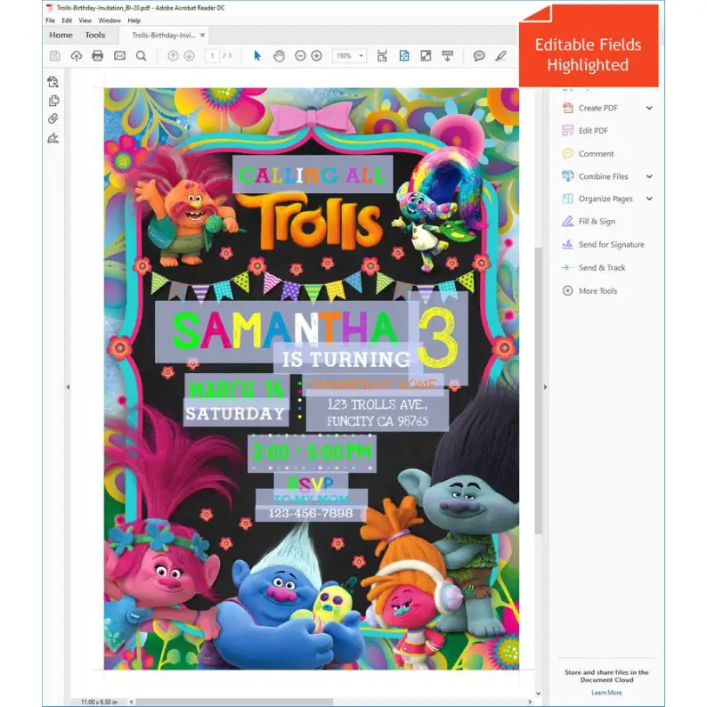This screenshot has height=707, width=707.
Task: Click Edit PDF in tools pane
Action: point(593,130)
